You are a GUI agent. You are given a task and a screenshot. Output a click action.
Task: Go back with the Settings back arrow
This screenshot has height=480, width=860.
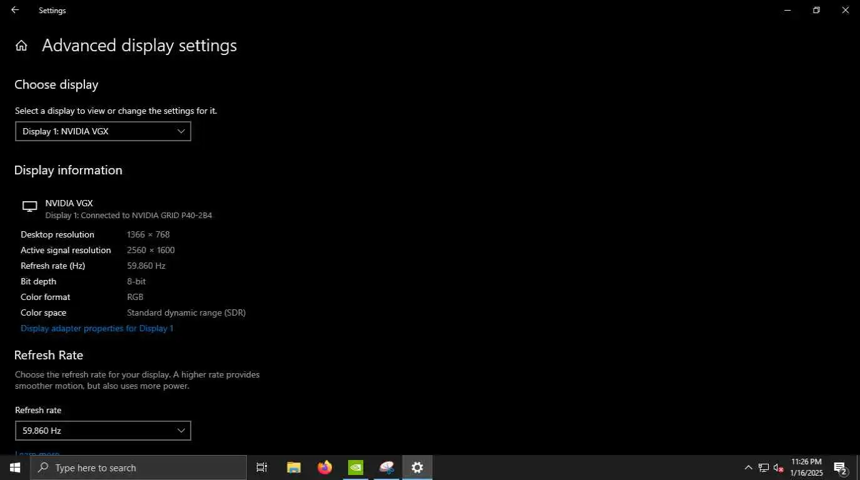point(15,10)
